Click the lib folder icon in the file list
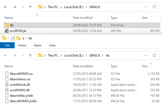Viewport: 162px width, 110px height. tap(7, 25)
